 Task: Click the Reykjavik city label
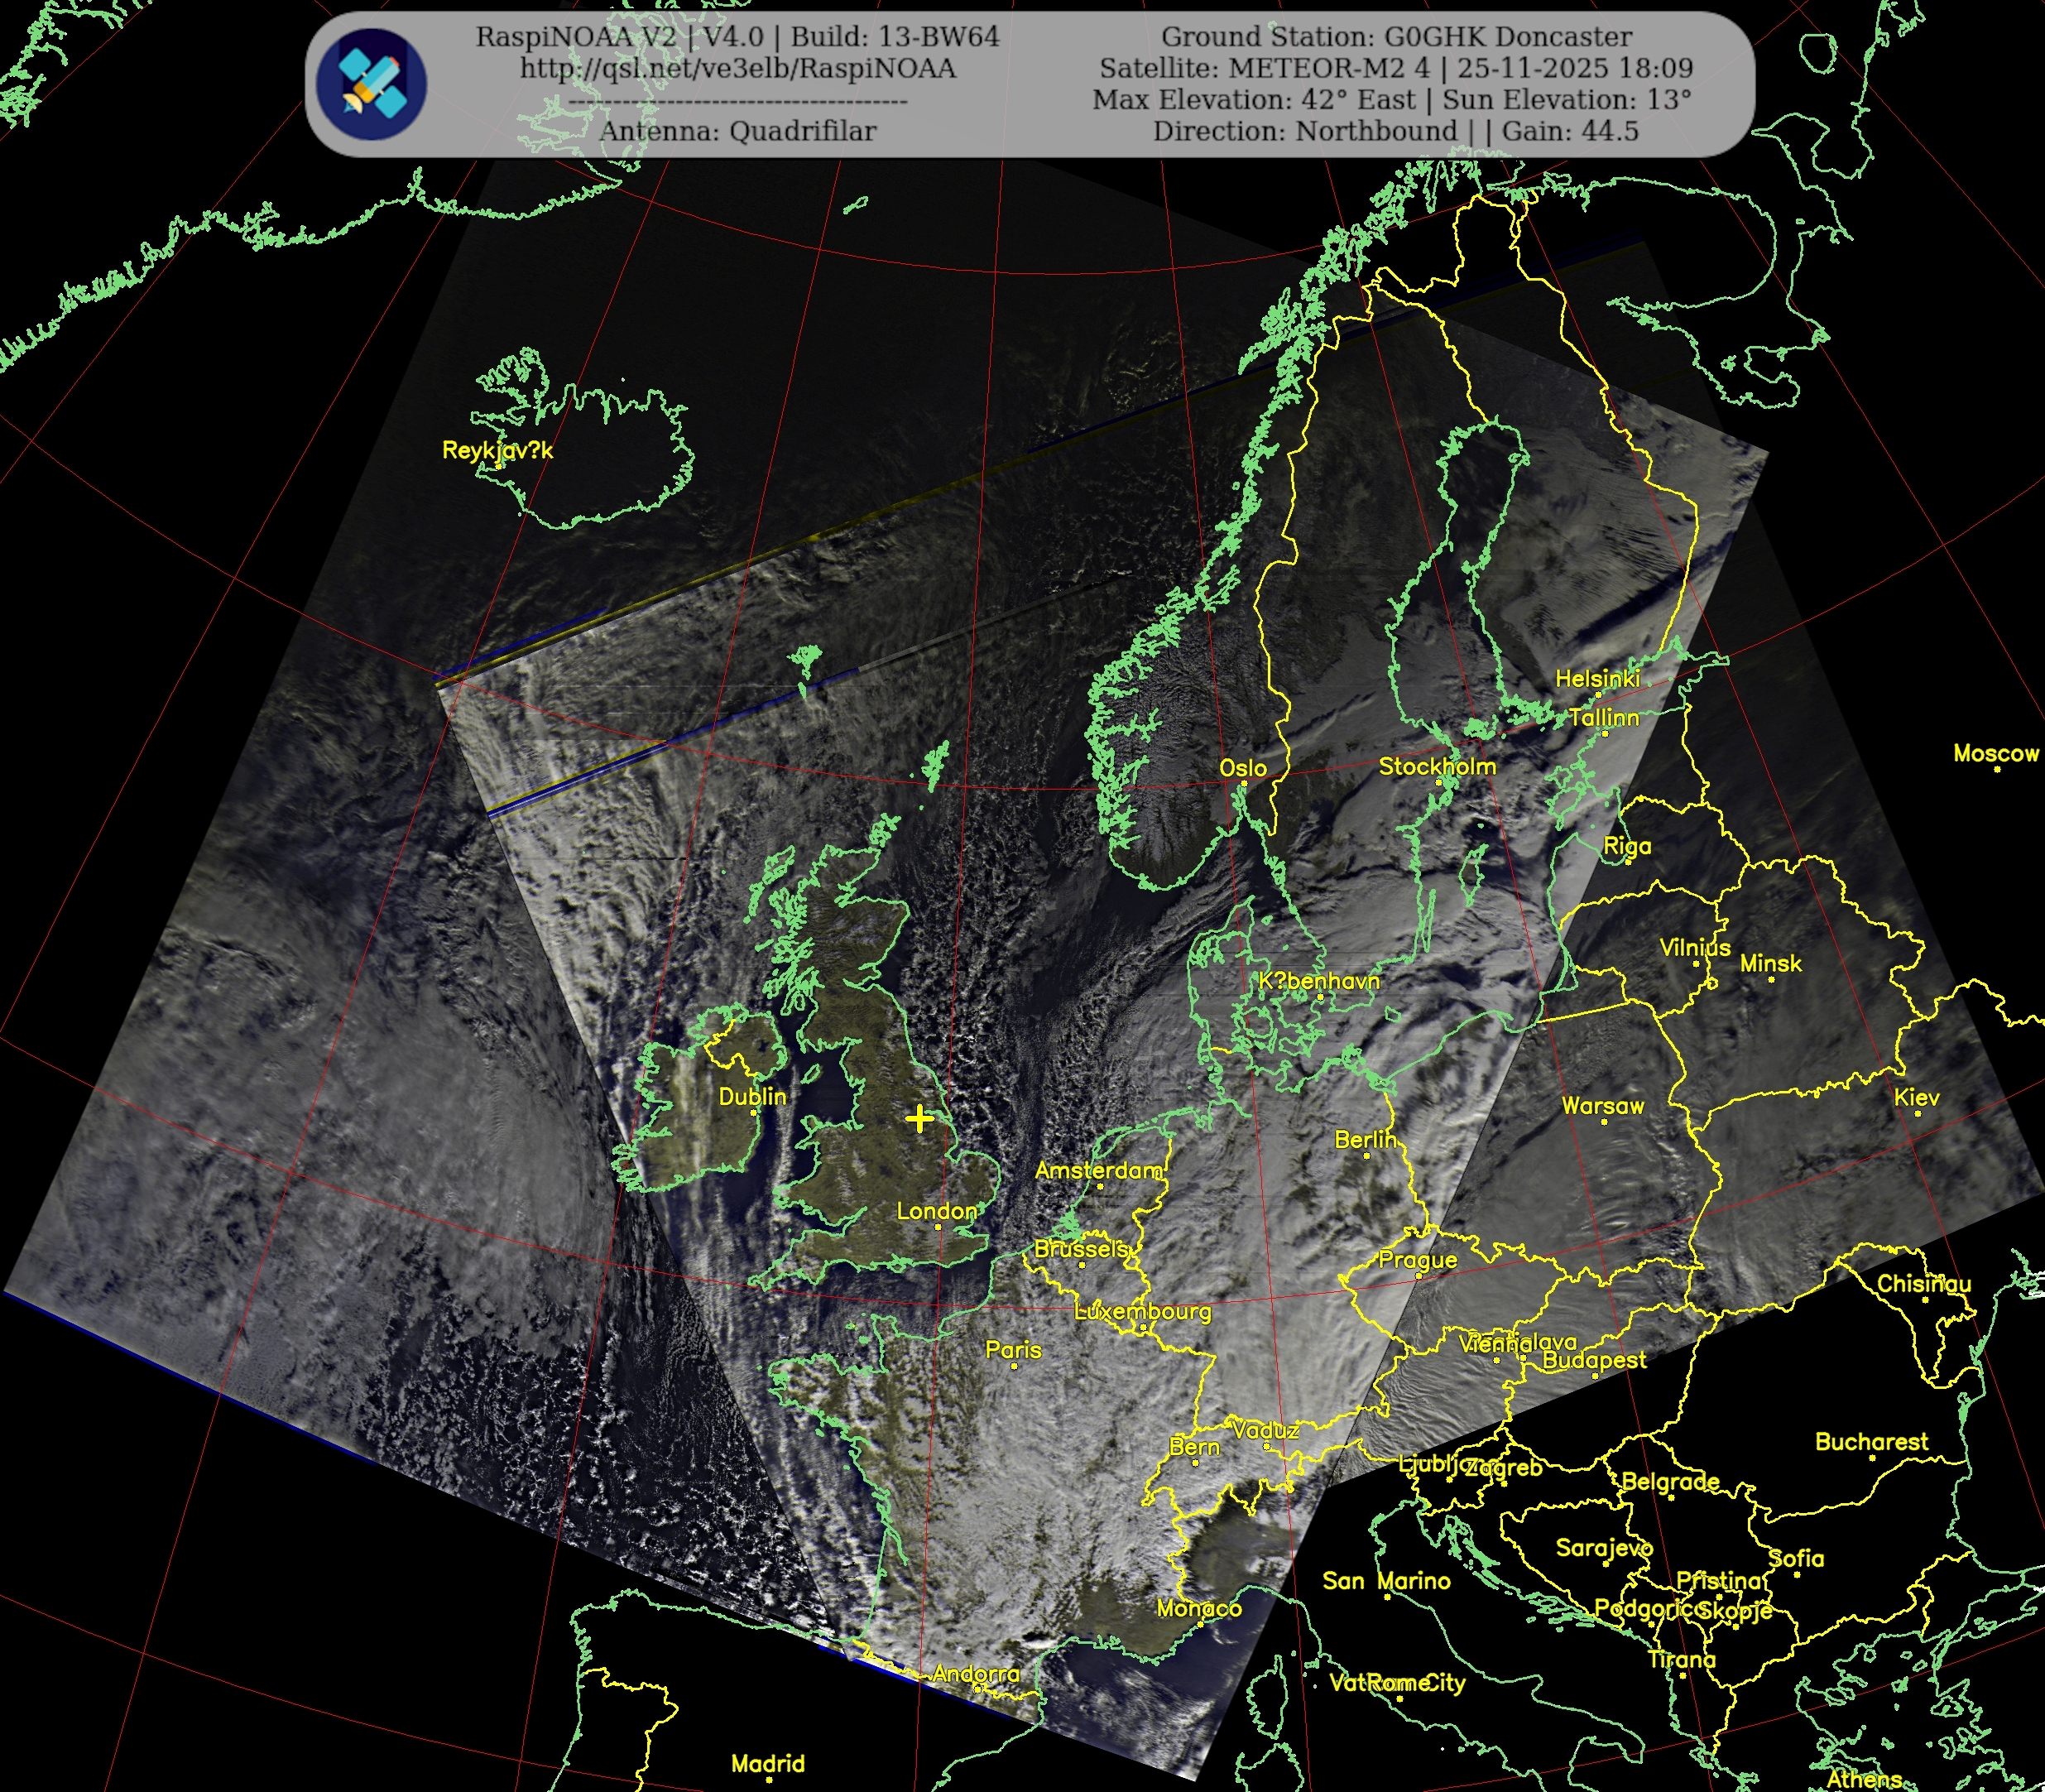pyautogui.click(x=497, y=450)
